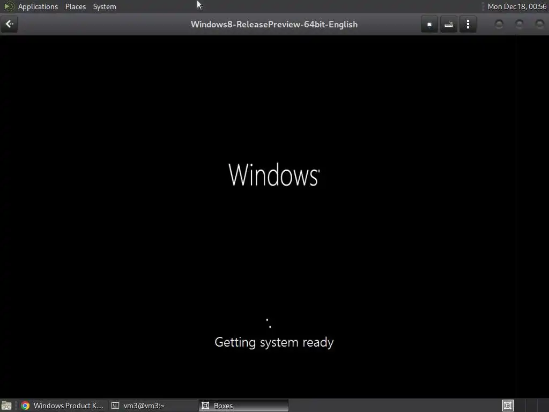Switch to the vm3@vm3:~ terminal window
The width and height of the screenshot is (549, 412).
[x=153, y=406]
